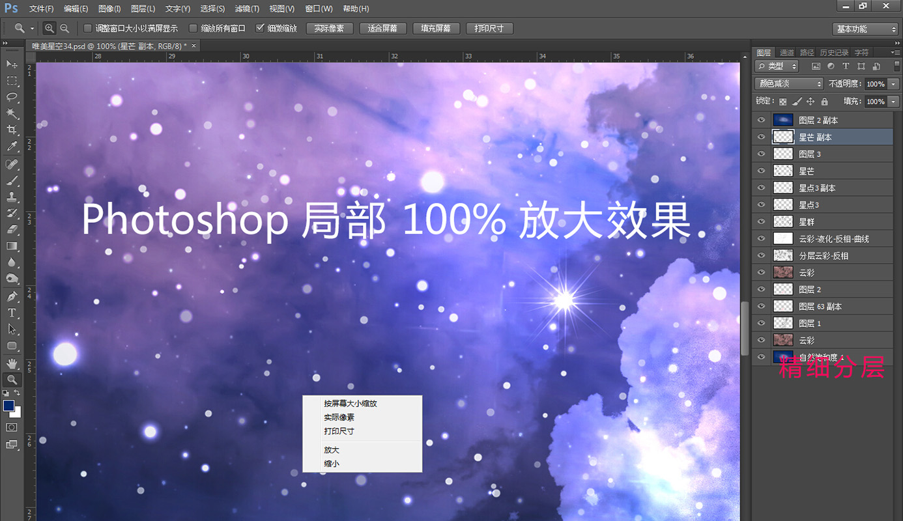This screenshot has width=903, height=521.
Task: Open the zoom tool preset picker arrow
Action: 32,29
